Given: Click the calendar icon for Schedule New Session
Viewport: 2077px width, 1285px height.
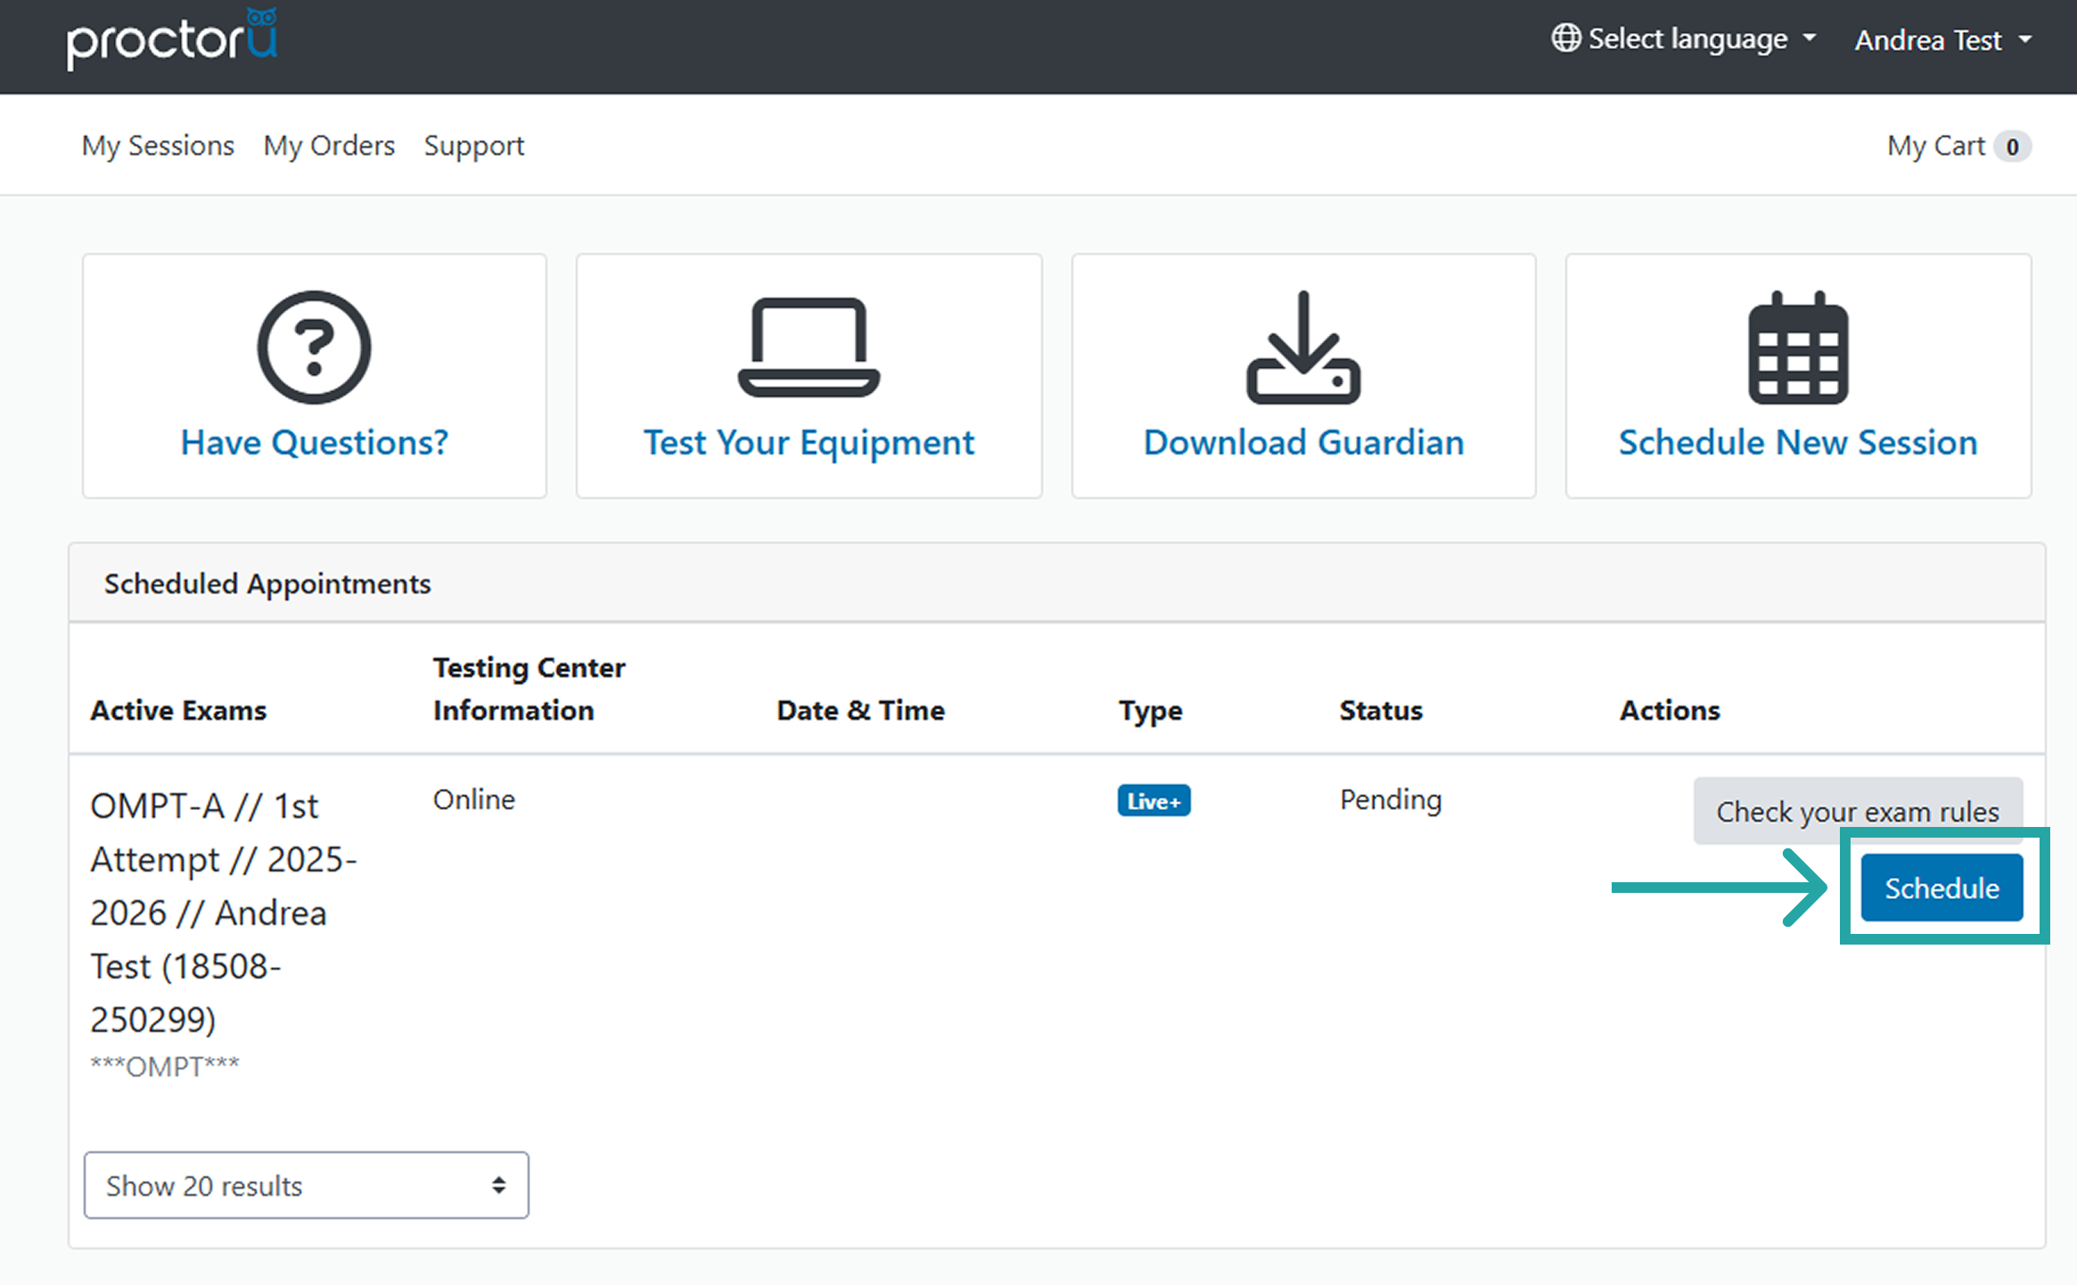Looking at the screenshot, I should 1797,349.
